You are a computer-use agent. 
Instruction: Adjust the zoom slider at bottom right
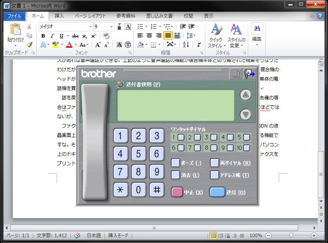pyautogui.click(x=292, y=236)
